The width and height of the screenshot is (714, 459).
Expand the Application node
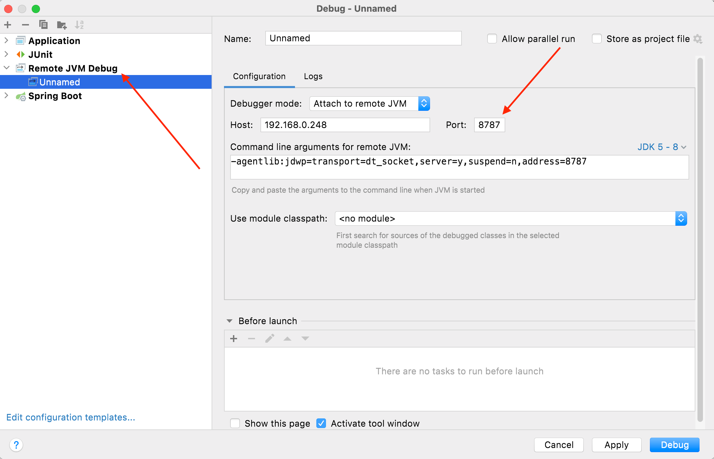coord(6,41)
